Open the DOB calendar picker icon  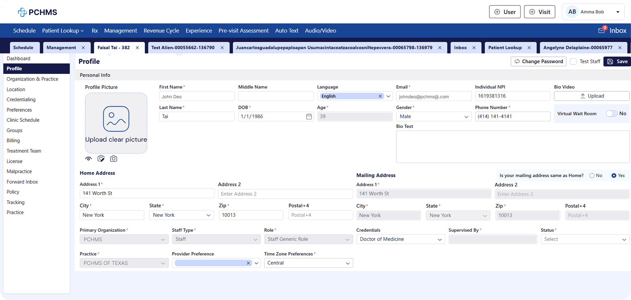[x=309, y=117]
